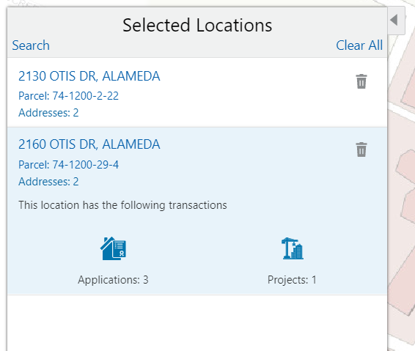The image size is (415, 351).
Task: Click the Search link
Action: point(31,45)
